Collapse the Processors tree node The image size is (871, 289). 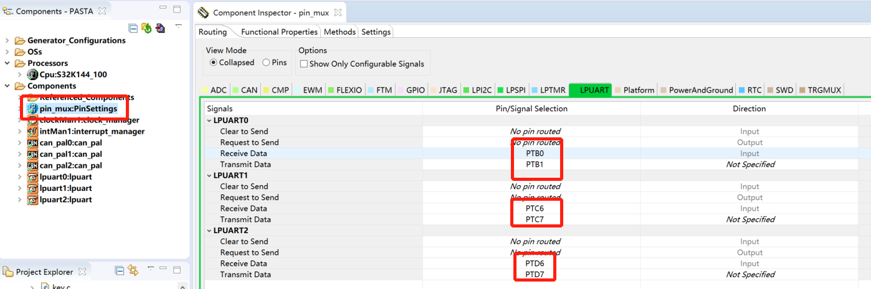coord(7,63)
